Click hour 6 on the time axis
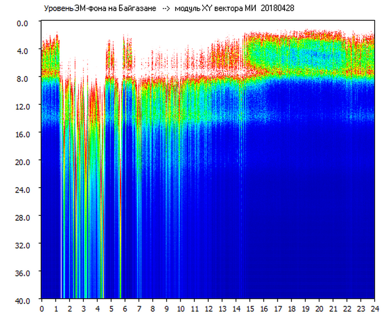 point(125,309)
